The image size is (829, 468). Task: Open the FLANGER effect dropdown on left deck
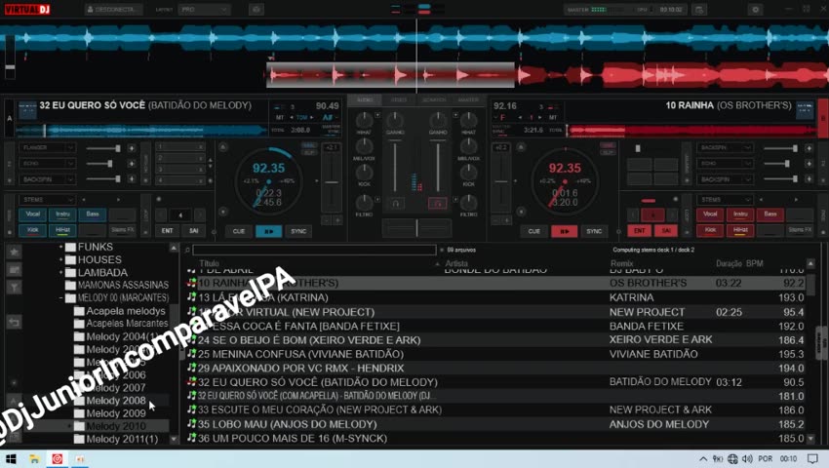point(48,148)
